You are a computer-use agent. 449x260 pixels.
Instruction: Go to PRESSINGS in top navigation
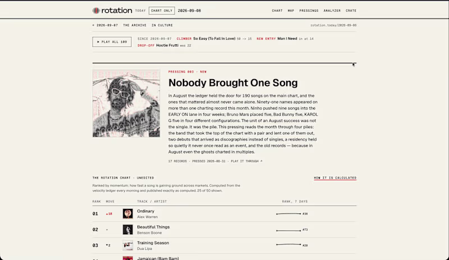coord(309,11)
